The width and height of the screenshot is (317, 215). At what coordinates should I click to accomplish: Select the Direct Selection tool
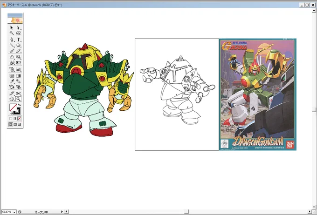(x=18, y=27)
